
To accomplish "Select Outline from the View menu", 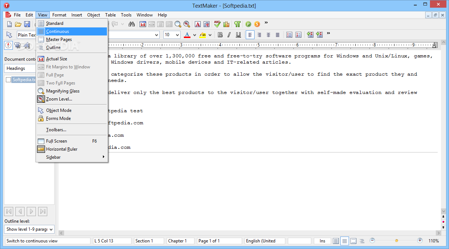I will 72,48.
